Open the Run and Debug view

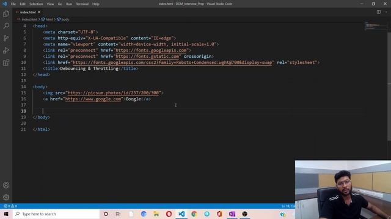6,50
